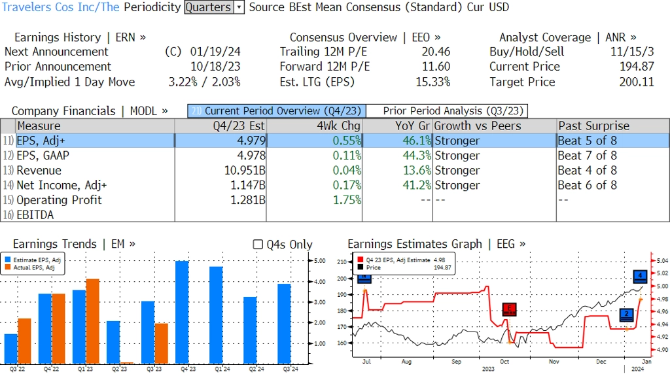
Task: Click the Measure column header
Action: (x=95, y=126)
